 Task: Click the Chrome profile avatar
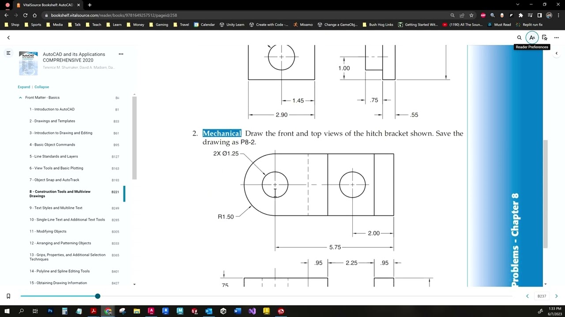coord(549,15)
